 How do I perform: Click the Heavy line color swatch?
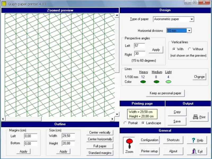point(143,82)
